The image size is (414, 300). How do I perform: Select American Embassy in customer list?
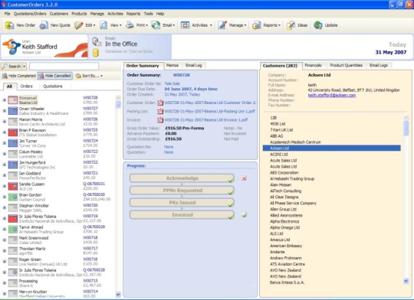click(286, 246)
